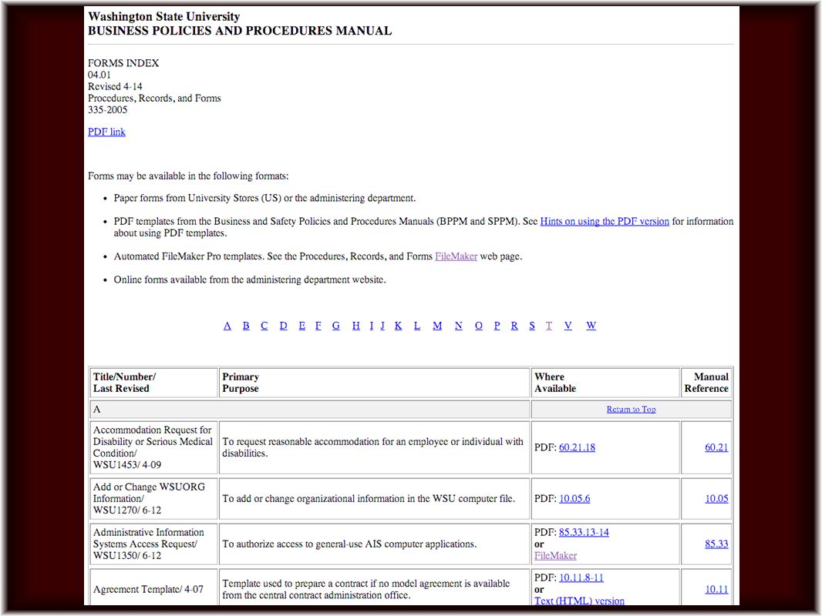Jump to letter T in the index

click(549, 326)
